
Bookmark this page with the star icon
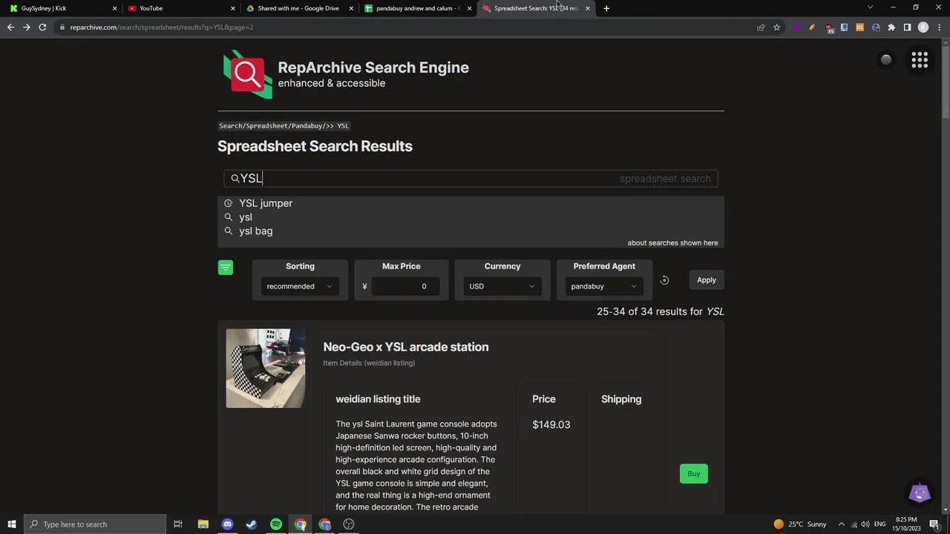pos(776,27)
